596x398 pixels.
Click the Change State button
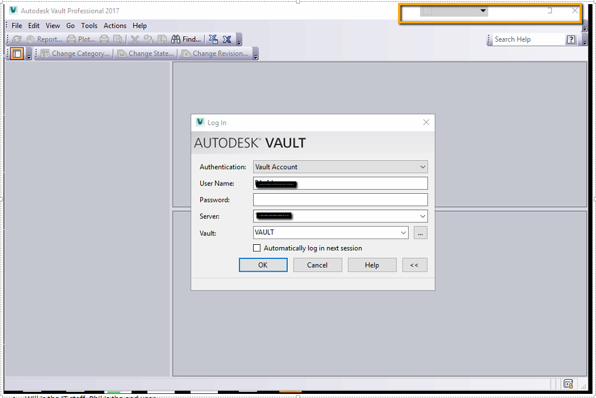[146, 53]
